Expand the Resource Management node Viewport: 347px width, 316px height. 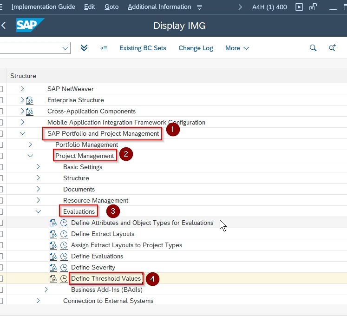tap(38, 200)
